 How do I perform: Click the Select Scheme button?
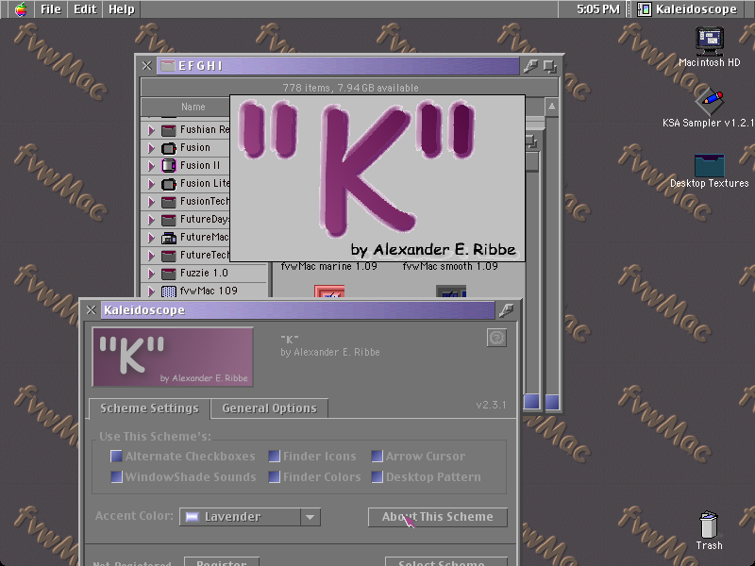point(446,562)
